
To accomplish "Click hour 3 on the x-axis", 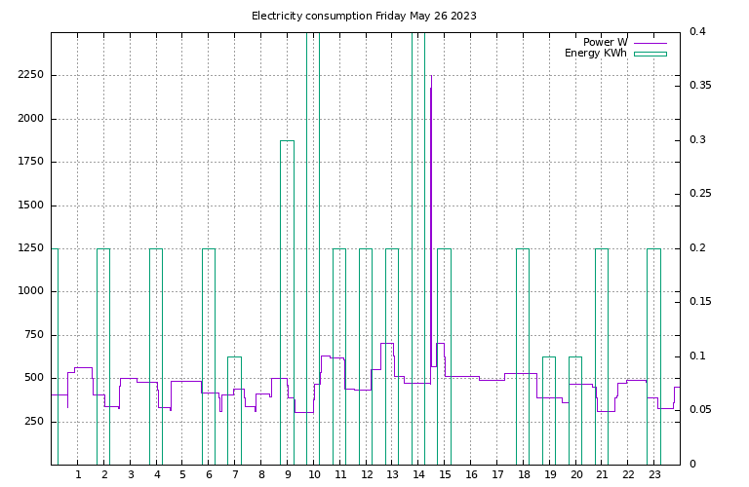I will pos(131,475).
